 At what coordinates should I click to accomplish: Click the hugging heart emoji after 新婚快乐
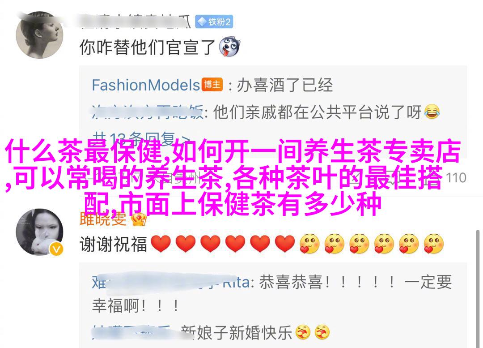click(303, 332)
